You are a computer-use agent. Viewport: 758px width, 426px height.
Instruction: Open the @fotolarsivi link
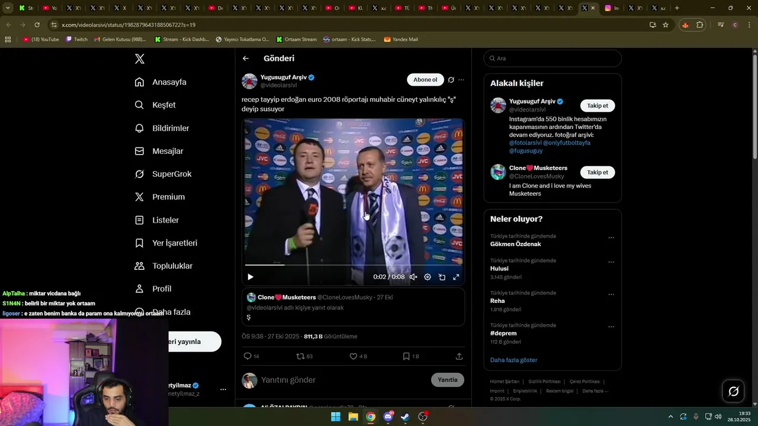[525, 143]
